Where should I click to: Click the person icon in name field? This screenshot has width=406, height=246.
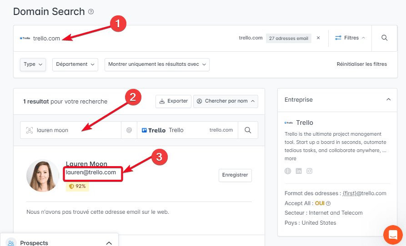pyautogui.click(x=30, y=130)
